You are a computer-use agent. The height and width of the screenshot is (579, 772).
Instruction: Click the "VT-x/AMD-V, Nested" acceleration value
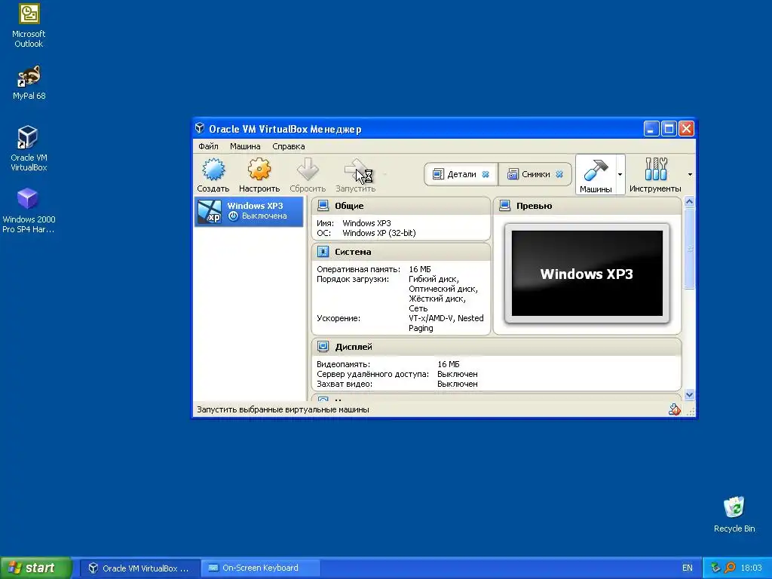pyautogui.click(x=446, y=318)
